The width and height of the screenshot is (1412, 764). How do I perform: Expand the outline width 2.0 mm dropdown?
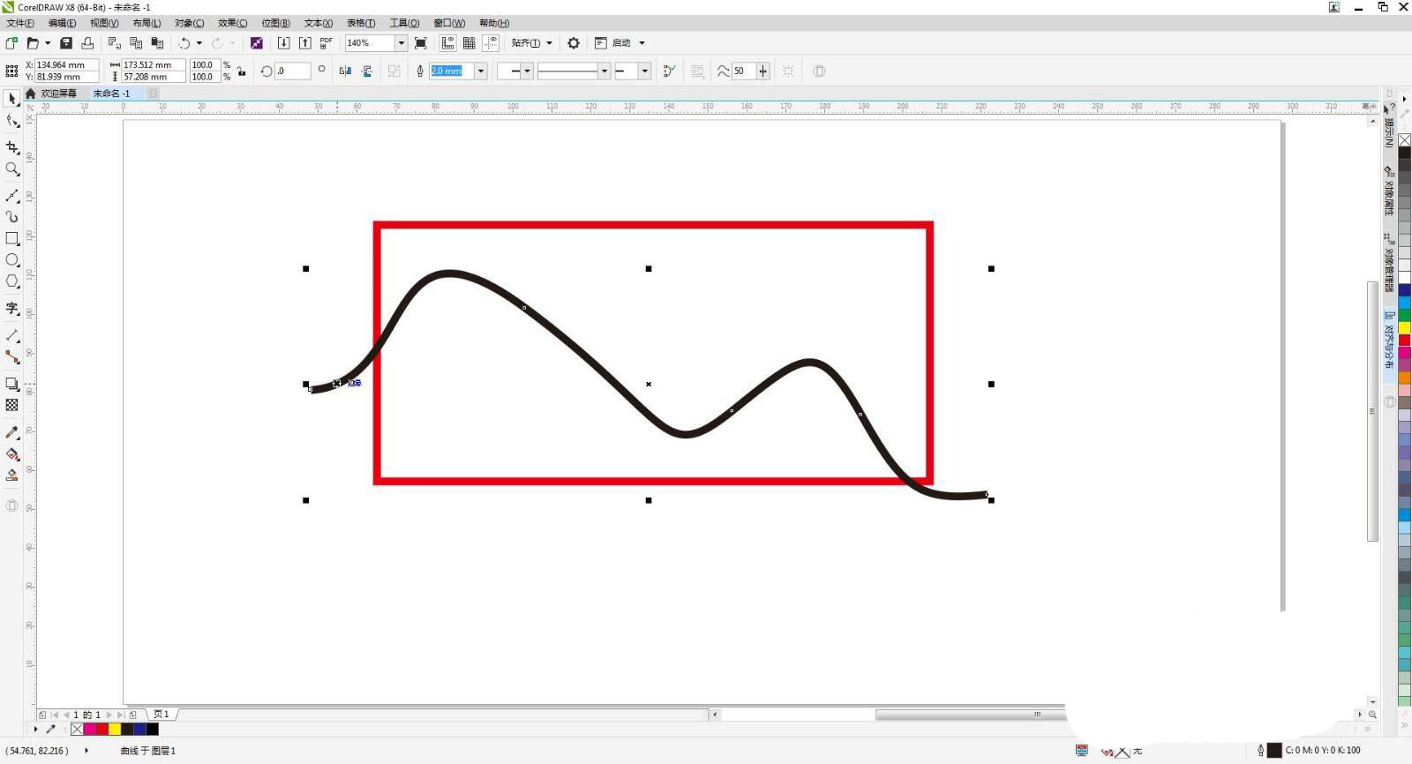pyautogui.click(x=481, y=71)
